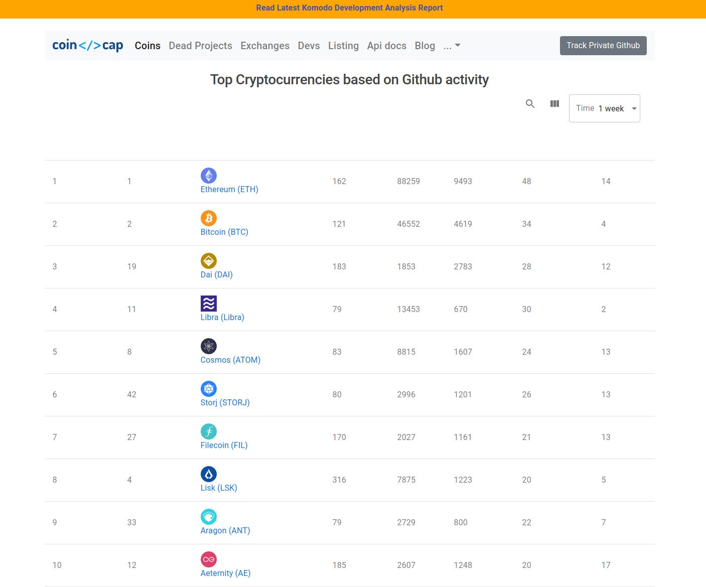Click the value 1248 in Aeternity row
Image resolution: width=706 pixels, height=587 pixels.
[463, 565]
